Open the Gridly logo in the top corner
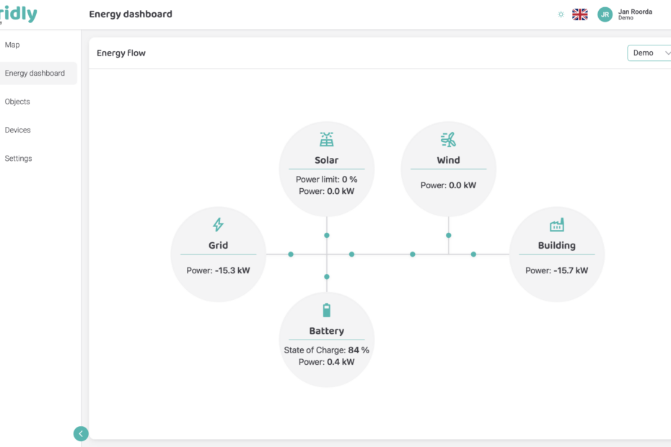Image resolution: width=671 pixels, height=447 pixels. coord(18,13)
